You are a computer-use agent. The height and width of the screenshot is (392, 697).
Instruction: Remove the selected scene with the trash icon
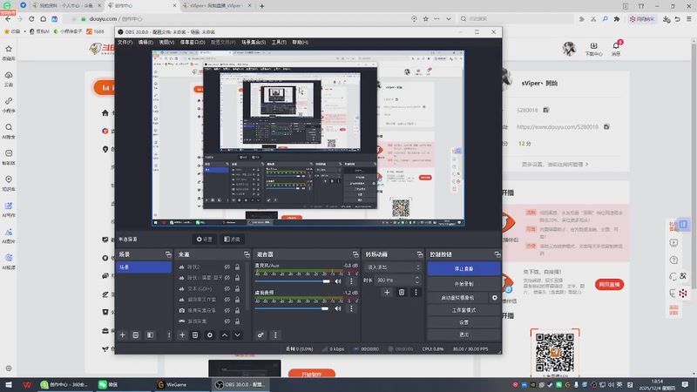tap(136, 335)
